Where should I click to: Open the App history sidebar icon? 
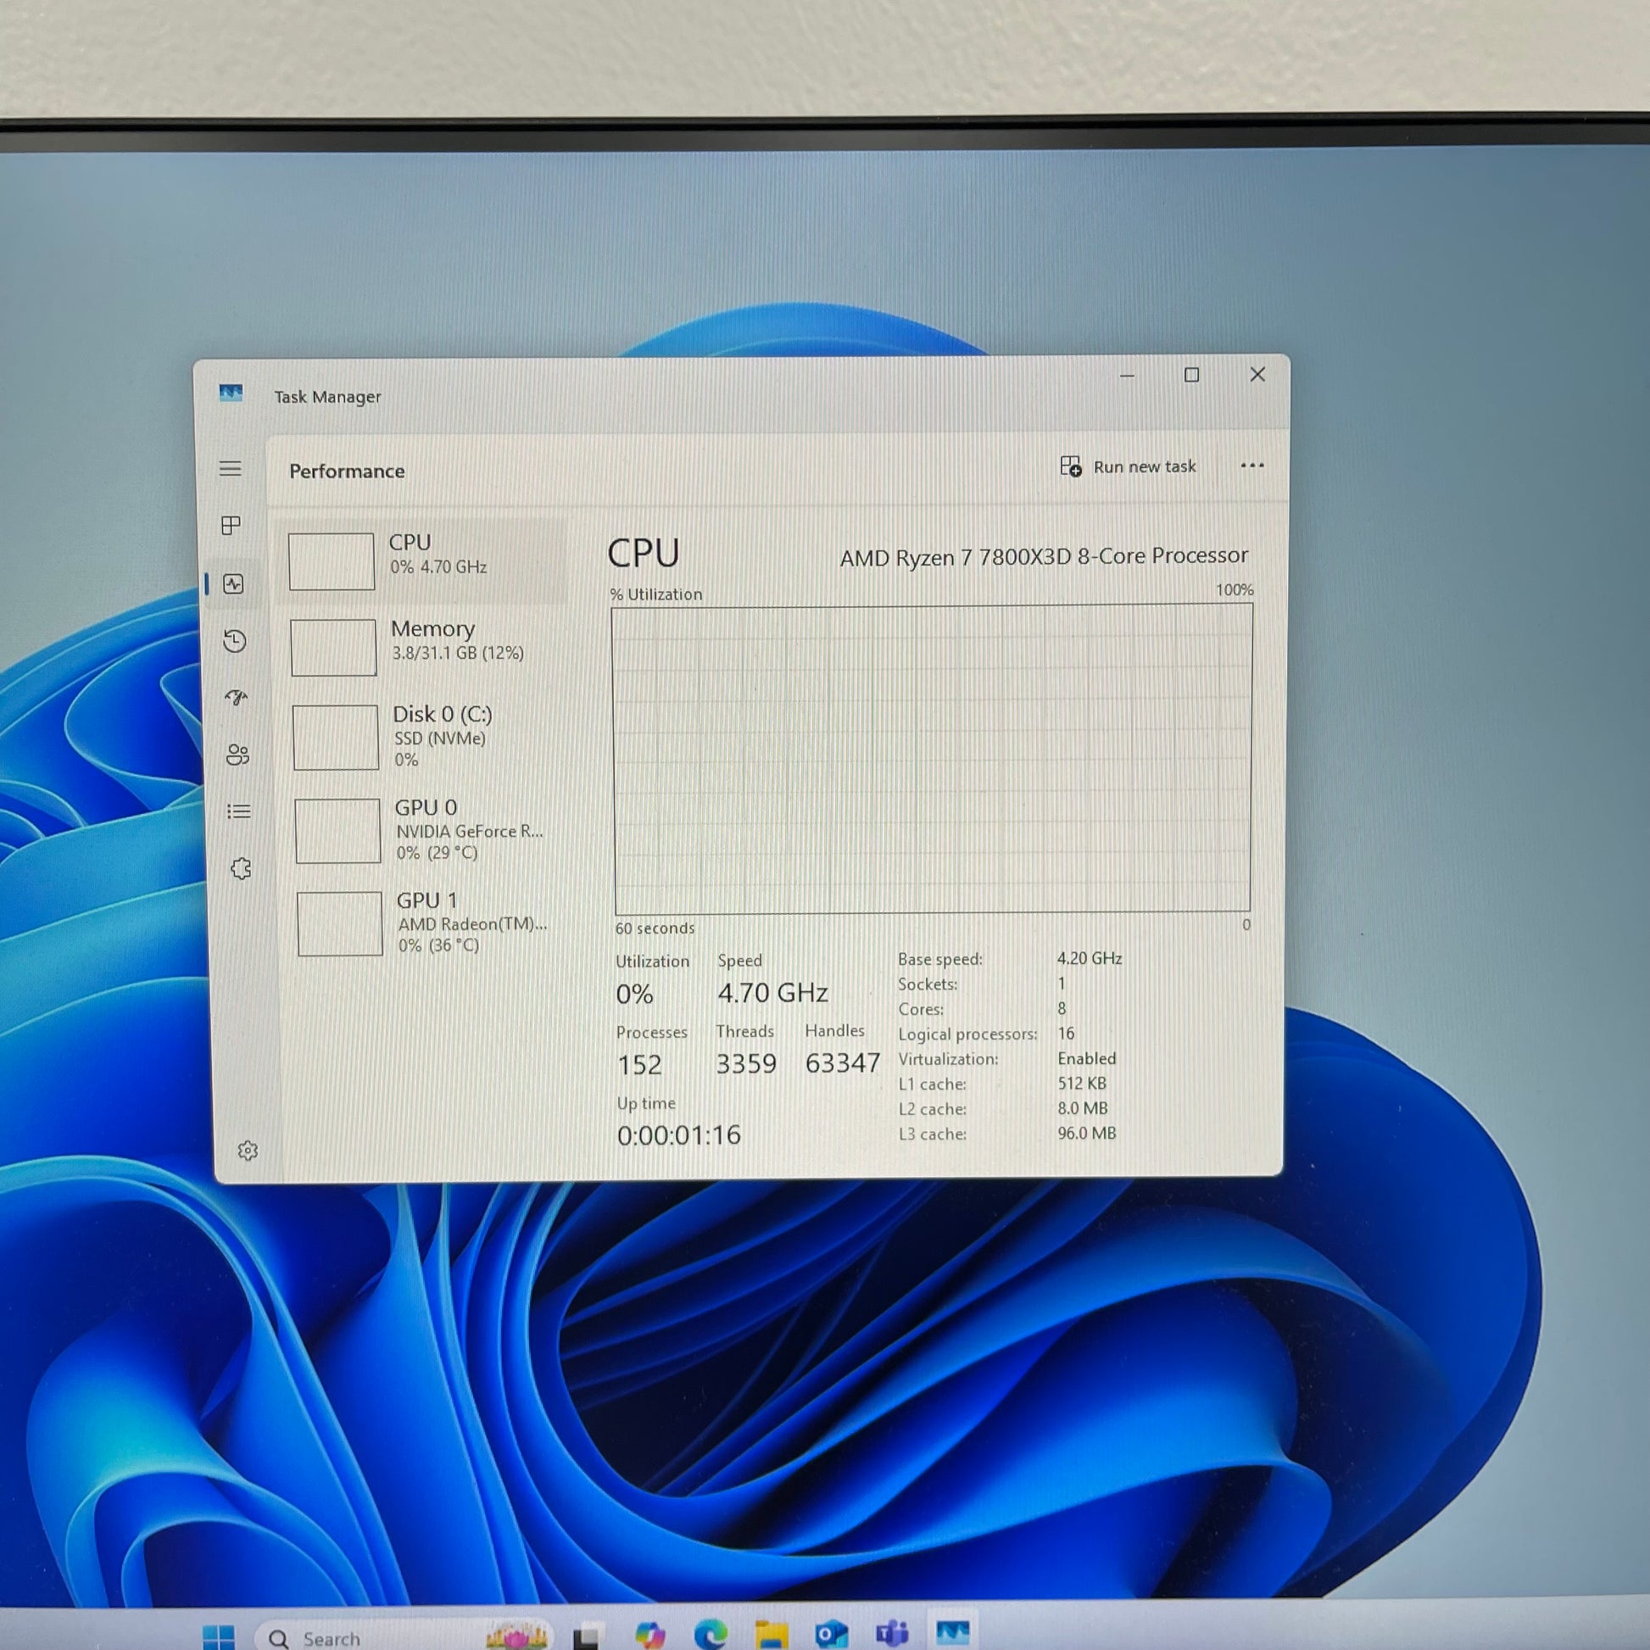click(235, 640)
